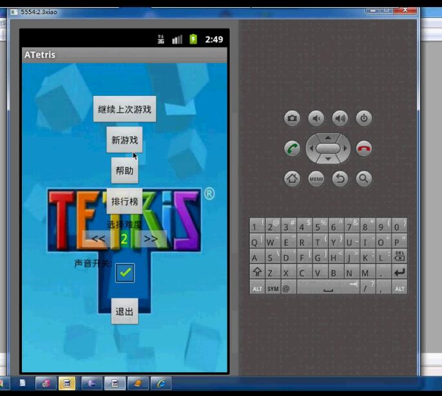Click the emulator Search button
This screenshot has height=396, width=442.
364,178
